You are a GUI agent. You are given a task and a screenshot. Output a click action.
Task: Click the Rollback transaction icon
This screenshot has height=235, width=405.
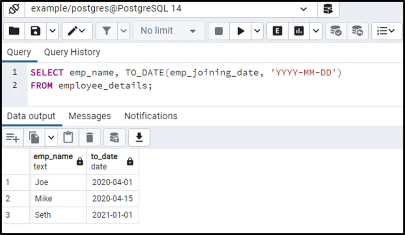tap(357, 31)
